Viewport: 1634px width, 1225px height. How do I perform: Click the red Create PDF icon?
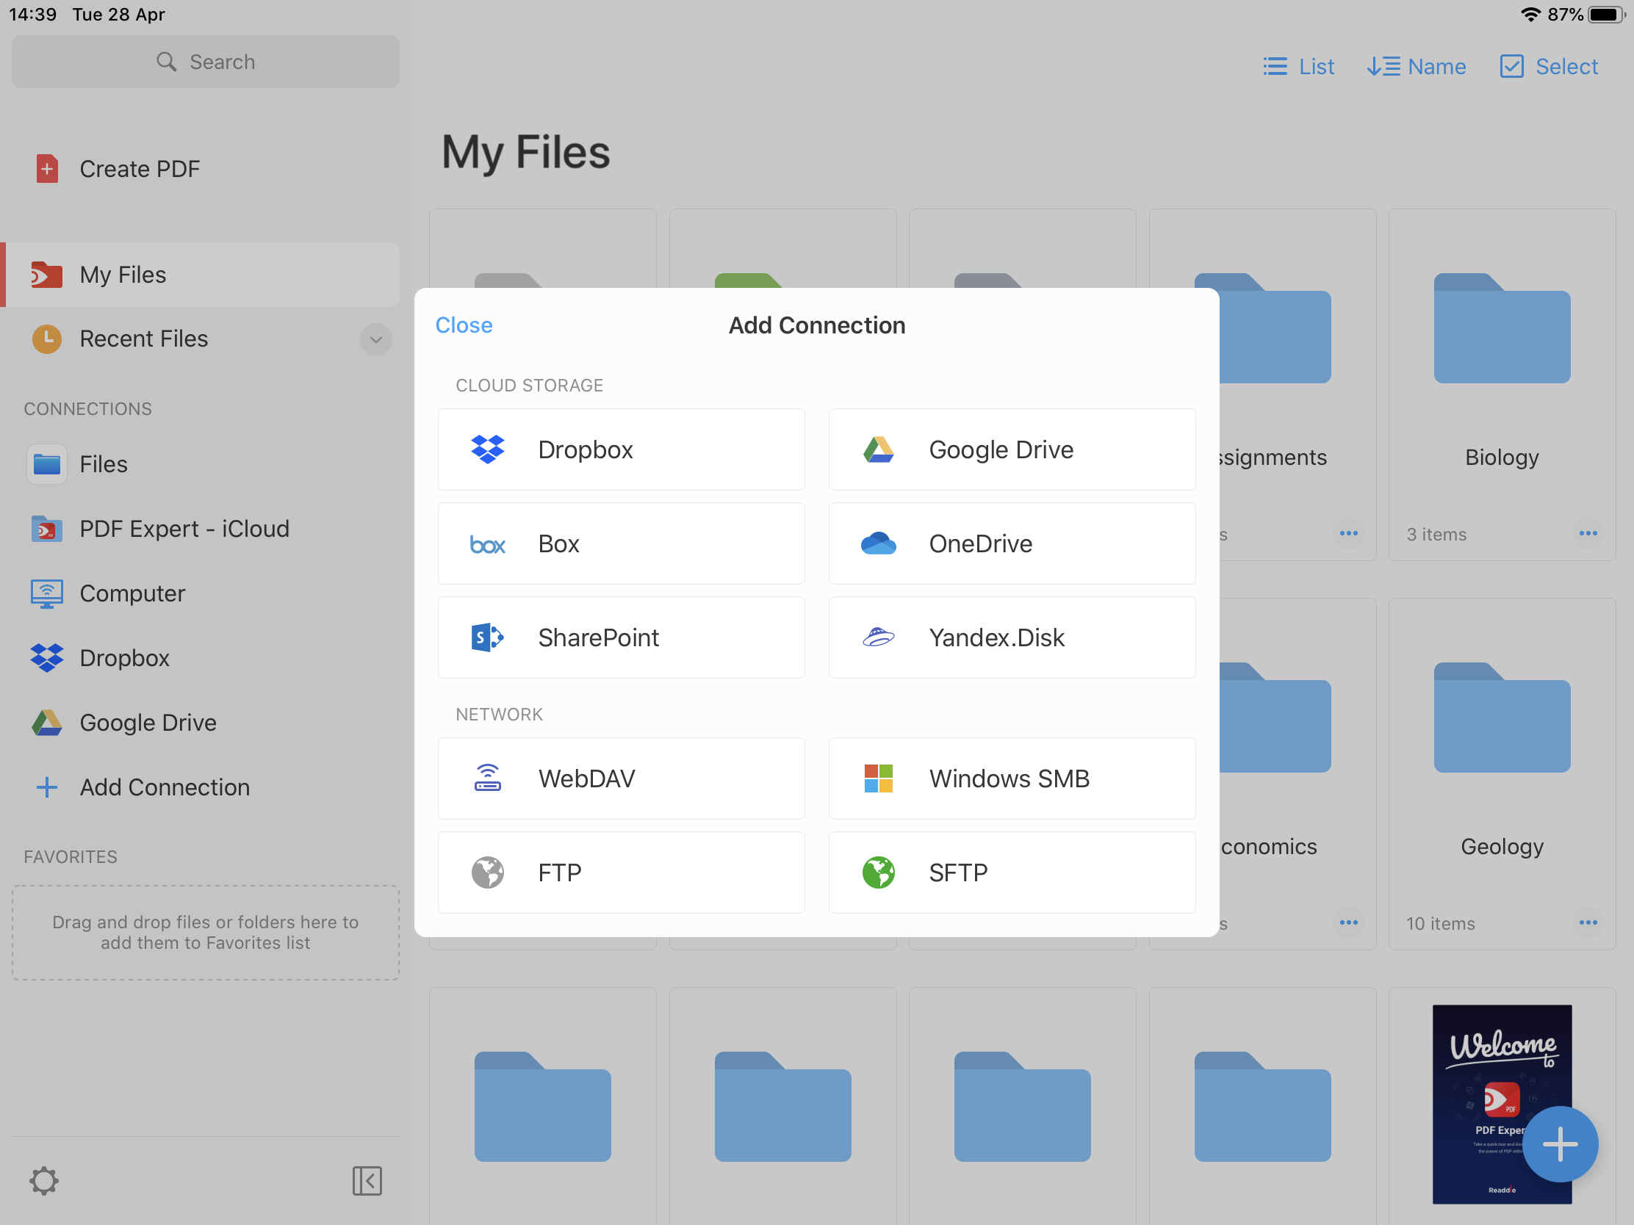pyautogui.click(x=46, y=168)
